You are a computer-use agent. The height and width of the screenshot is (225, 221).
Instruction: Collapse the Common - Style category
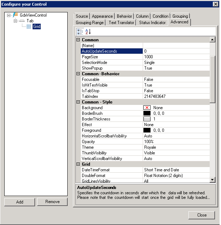click(x=78, y=102)
